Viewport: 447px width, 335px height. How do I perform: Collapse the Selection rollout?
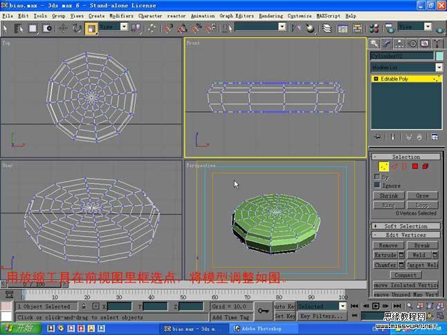[406, 157]
